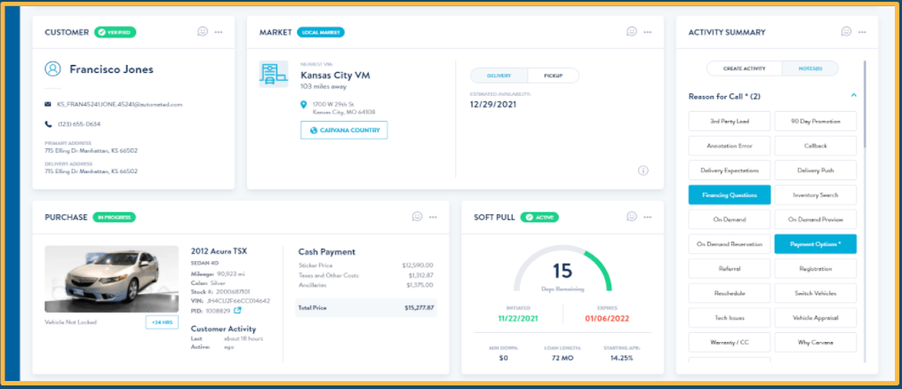The height and width of the screenshot is (389, 902).
Task: Toggle the Delivery Push reason
Action: point(815,171)
